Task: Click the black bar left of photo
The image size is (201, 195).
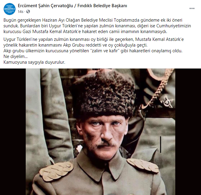Action: (x=13, y=132)
